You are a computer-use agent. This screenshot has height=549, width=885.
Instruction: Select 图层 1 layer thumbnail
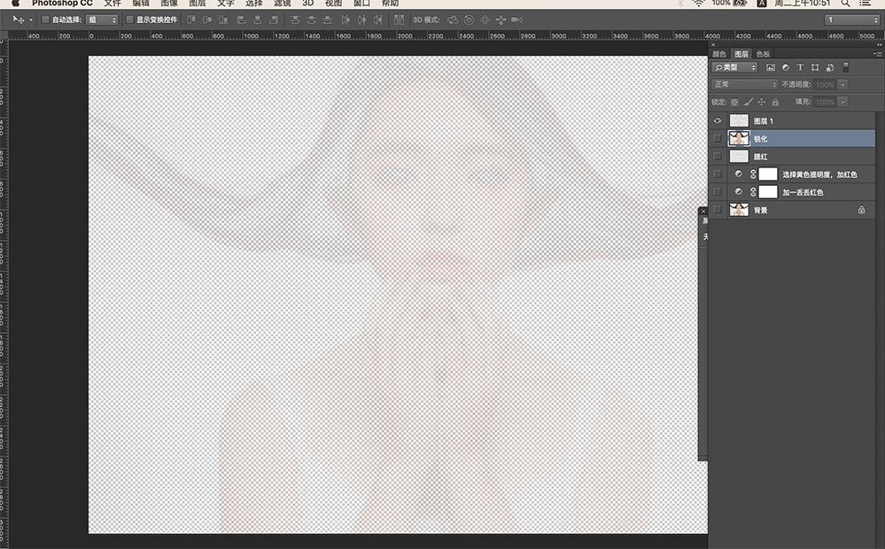(x=739, y=120)
